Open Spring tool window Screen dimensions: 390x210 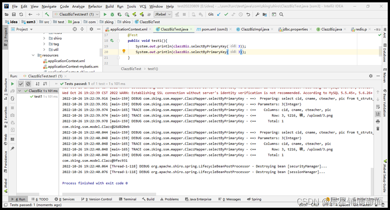click(254, 199)
